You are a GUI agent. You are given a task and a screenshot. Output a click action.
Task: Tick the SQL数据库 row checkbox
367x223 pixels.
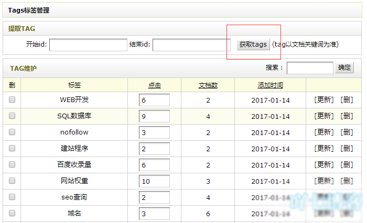click(12, 116)
